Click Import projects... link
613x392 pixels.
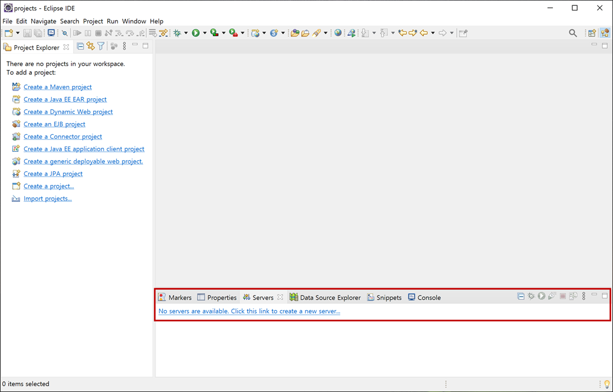point(48,199)
